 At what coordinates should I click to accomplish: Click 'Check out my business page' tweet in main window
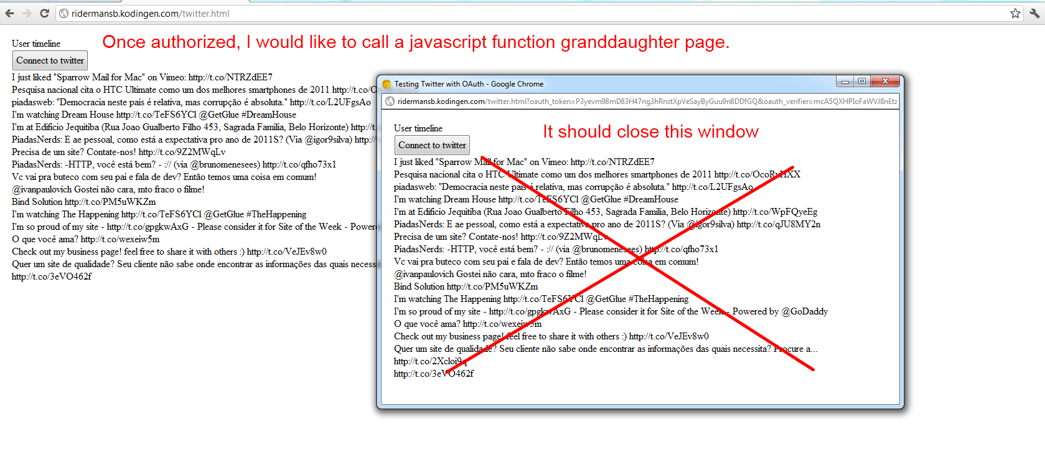point(169,252)
